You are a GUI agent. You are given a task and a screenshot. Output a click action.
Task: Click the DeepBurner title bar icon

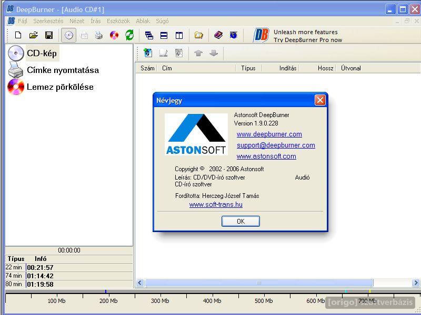pyautogui.click(x=10, y=9)
